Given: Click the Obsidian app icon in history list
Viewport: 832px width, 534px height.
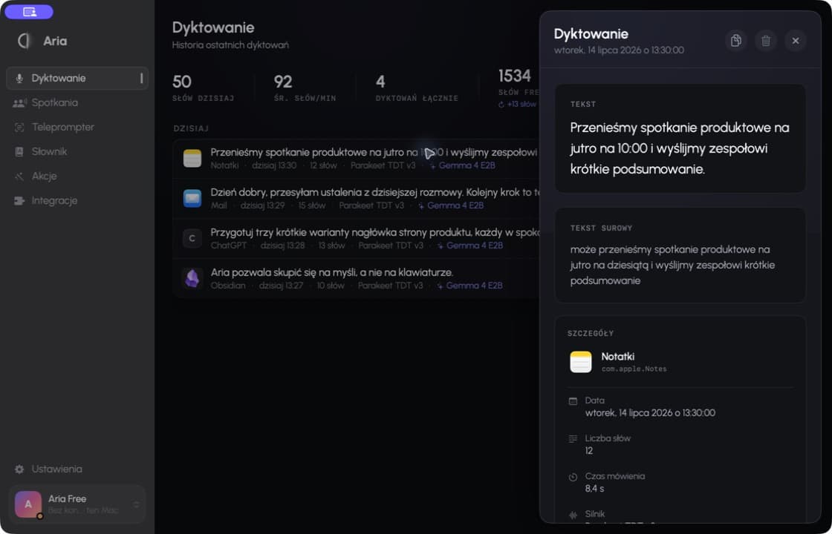Looking at the screenshot, I should click(x=192, y=279).
